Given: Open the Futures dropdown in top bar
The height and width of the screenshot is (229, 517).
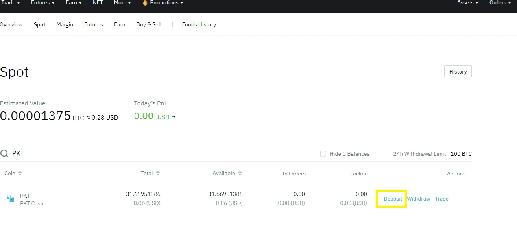Looking at the screenshot, I should coord(43,3).
